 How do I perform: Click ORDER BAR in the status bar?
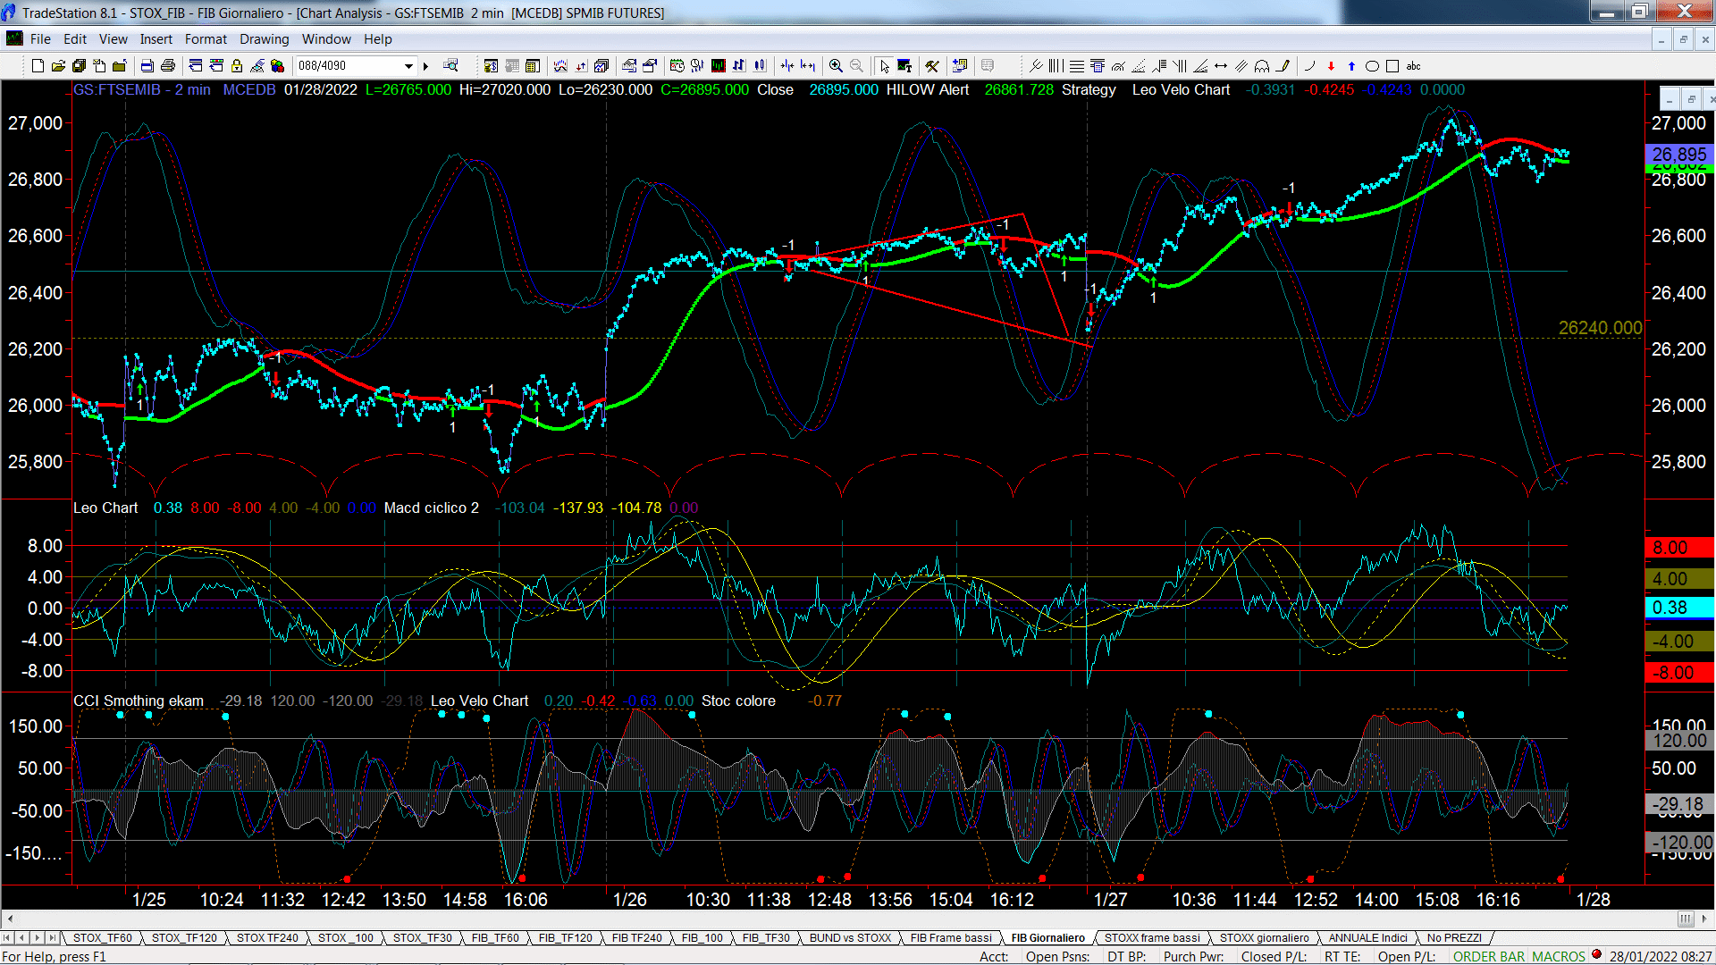tap(1489, 957)
